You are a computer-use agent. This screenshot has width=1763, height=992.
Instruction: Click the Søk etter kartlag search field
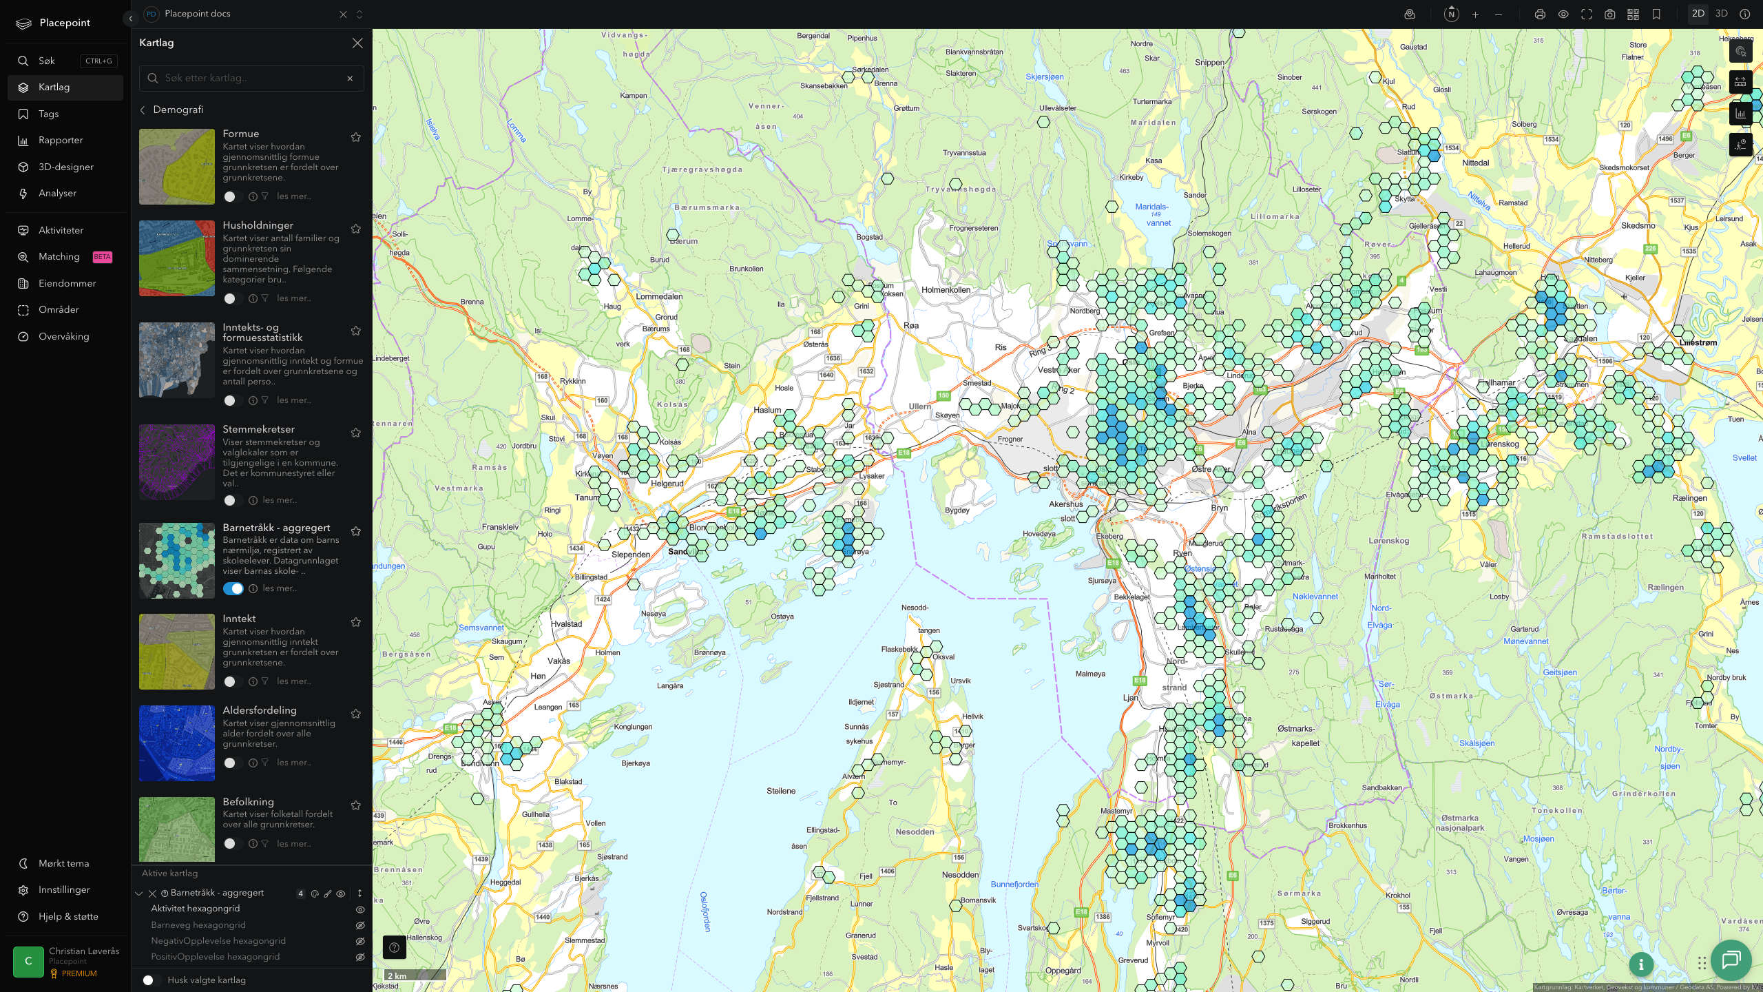[251, 78]
